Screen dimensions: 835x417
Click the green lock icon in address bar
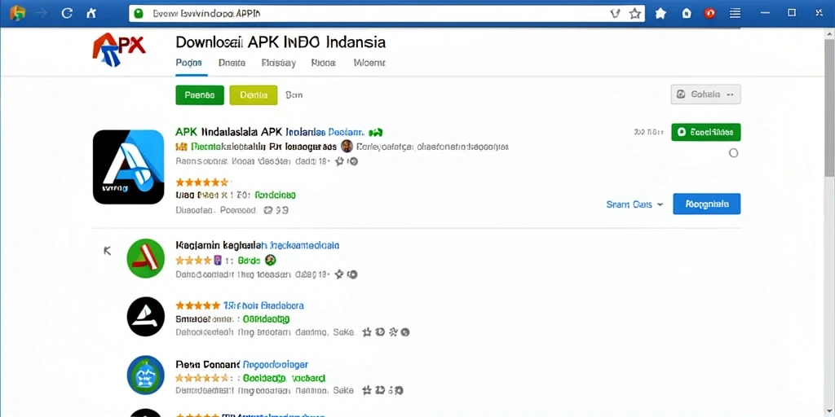139,13
